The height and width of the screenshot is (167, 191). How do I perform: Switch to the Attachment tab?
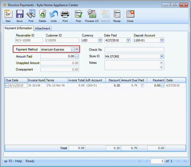[43, 28]
